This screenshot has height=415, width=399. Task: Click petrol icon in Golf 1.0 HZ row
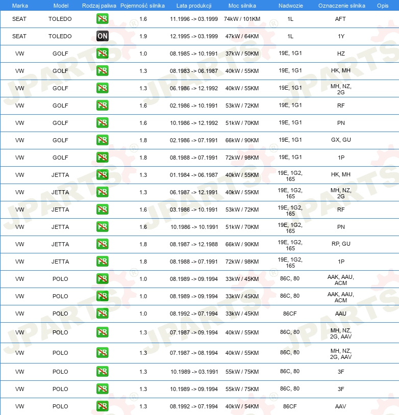(x=102, y=54)
